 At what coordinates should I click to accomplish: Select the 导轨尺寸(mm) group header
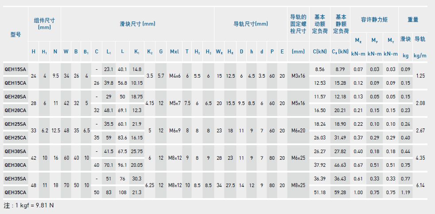pyautogui.click(x=250, y=24)
